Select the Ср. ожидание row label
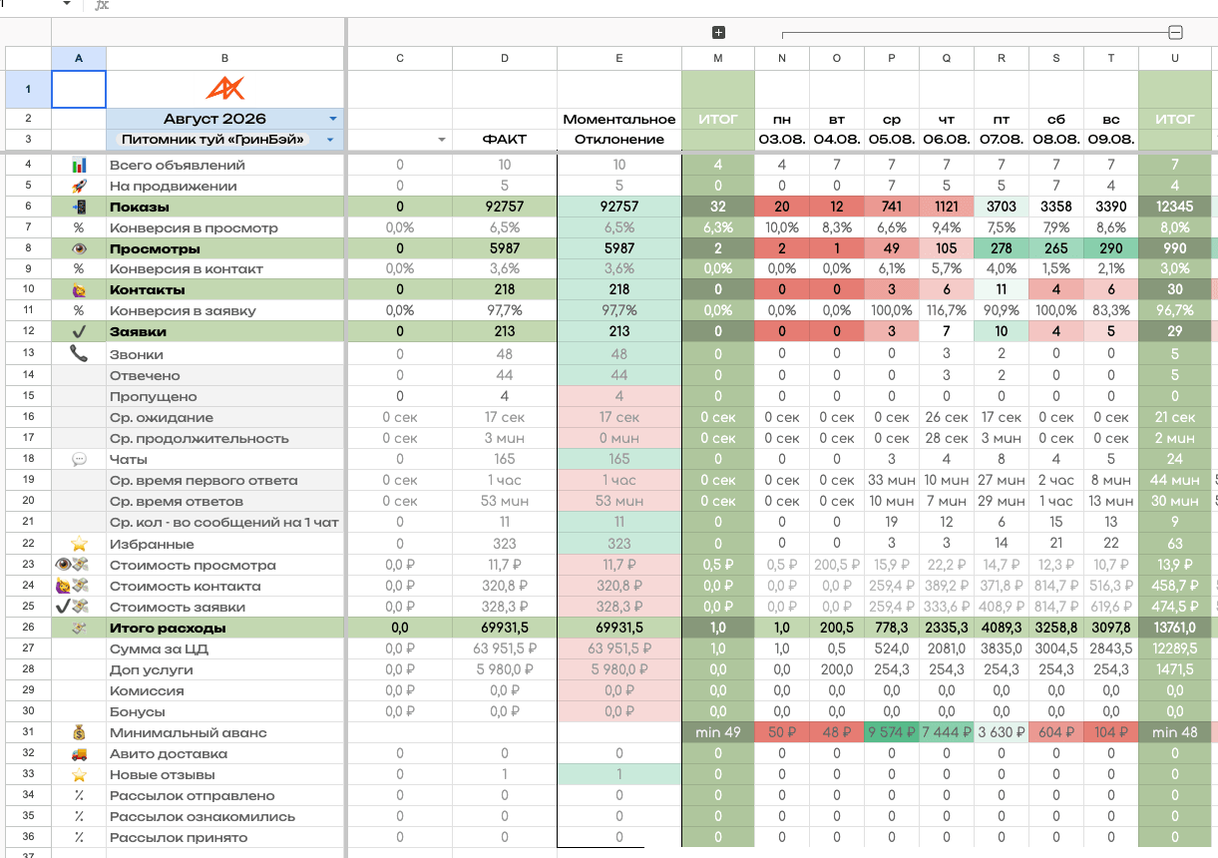This screenshot has height=858, width=1218. (161, 417)
